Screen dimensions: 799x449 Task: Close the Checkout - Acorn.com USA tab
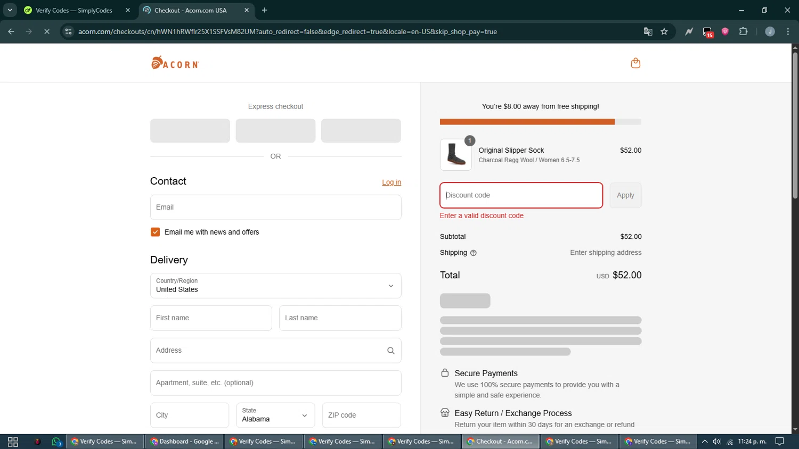(x=247, y=10)
